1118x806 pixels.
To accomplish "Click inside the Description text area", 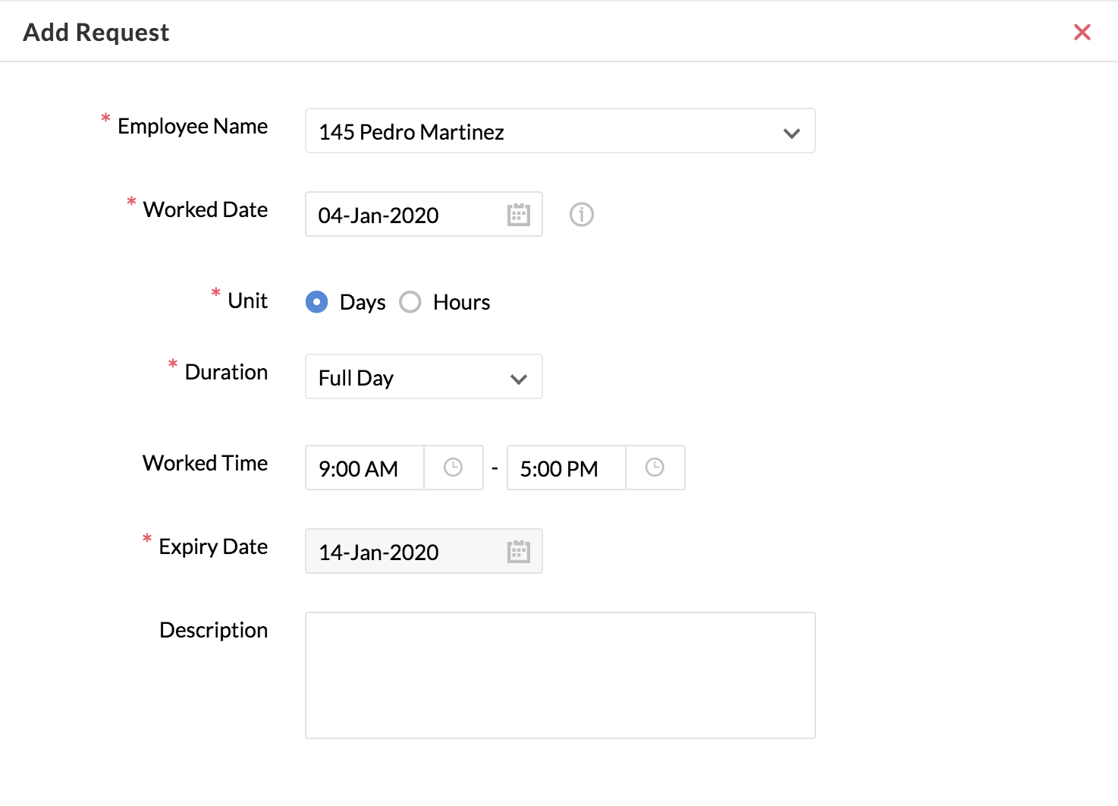I will pos(560,675).
